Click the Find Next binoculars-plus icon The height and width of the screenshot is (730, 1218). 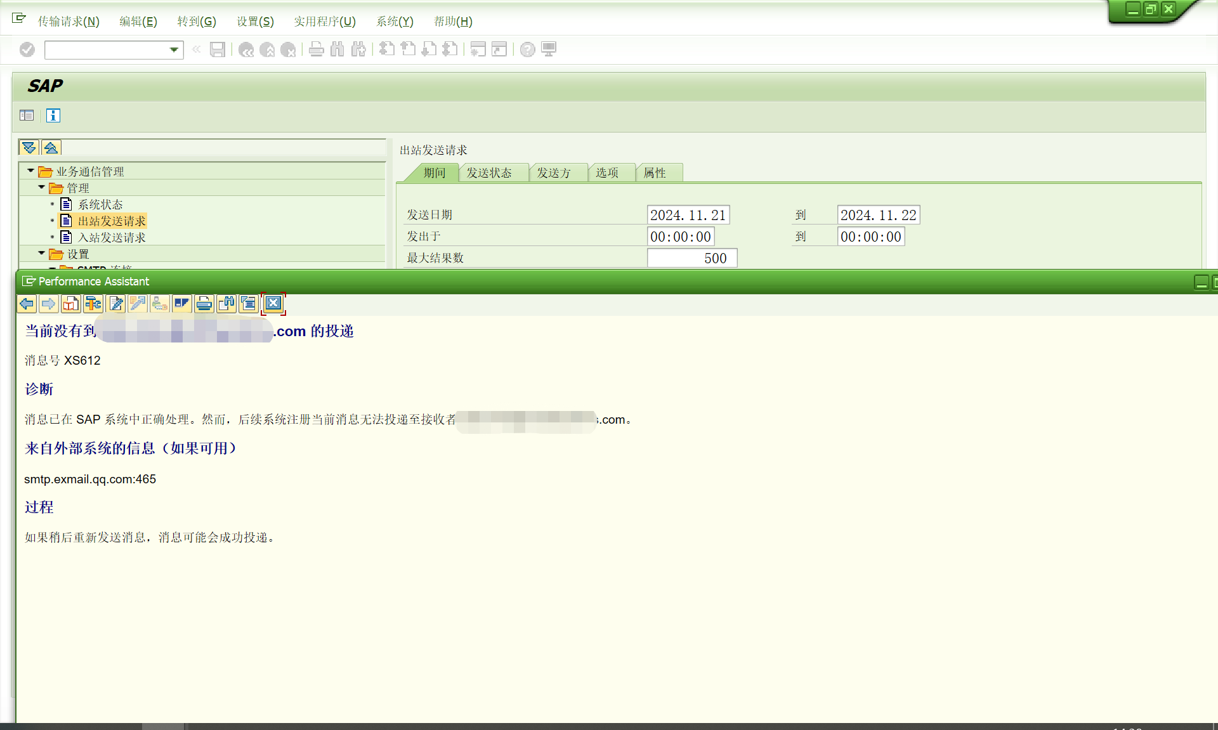click(358, 49)
